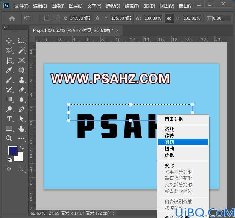Screen dimensions: 235x218
Task: Toggle reference point checkbox in options bar
Action: (47, 18)
